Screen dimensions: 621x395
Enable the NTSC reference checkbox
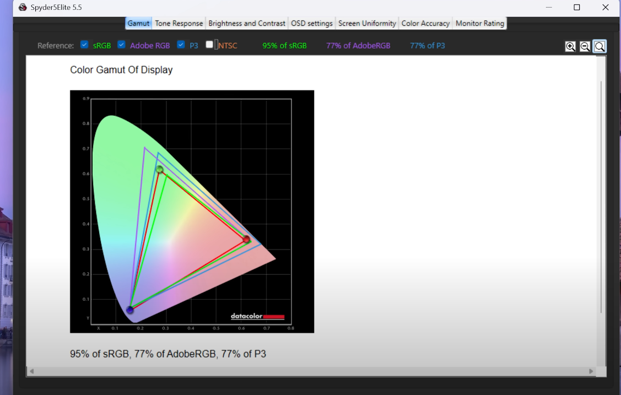click(209, 44)
